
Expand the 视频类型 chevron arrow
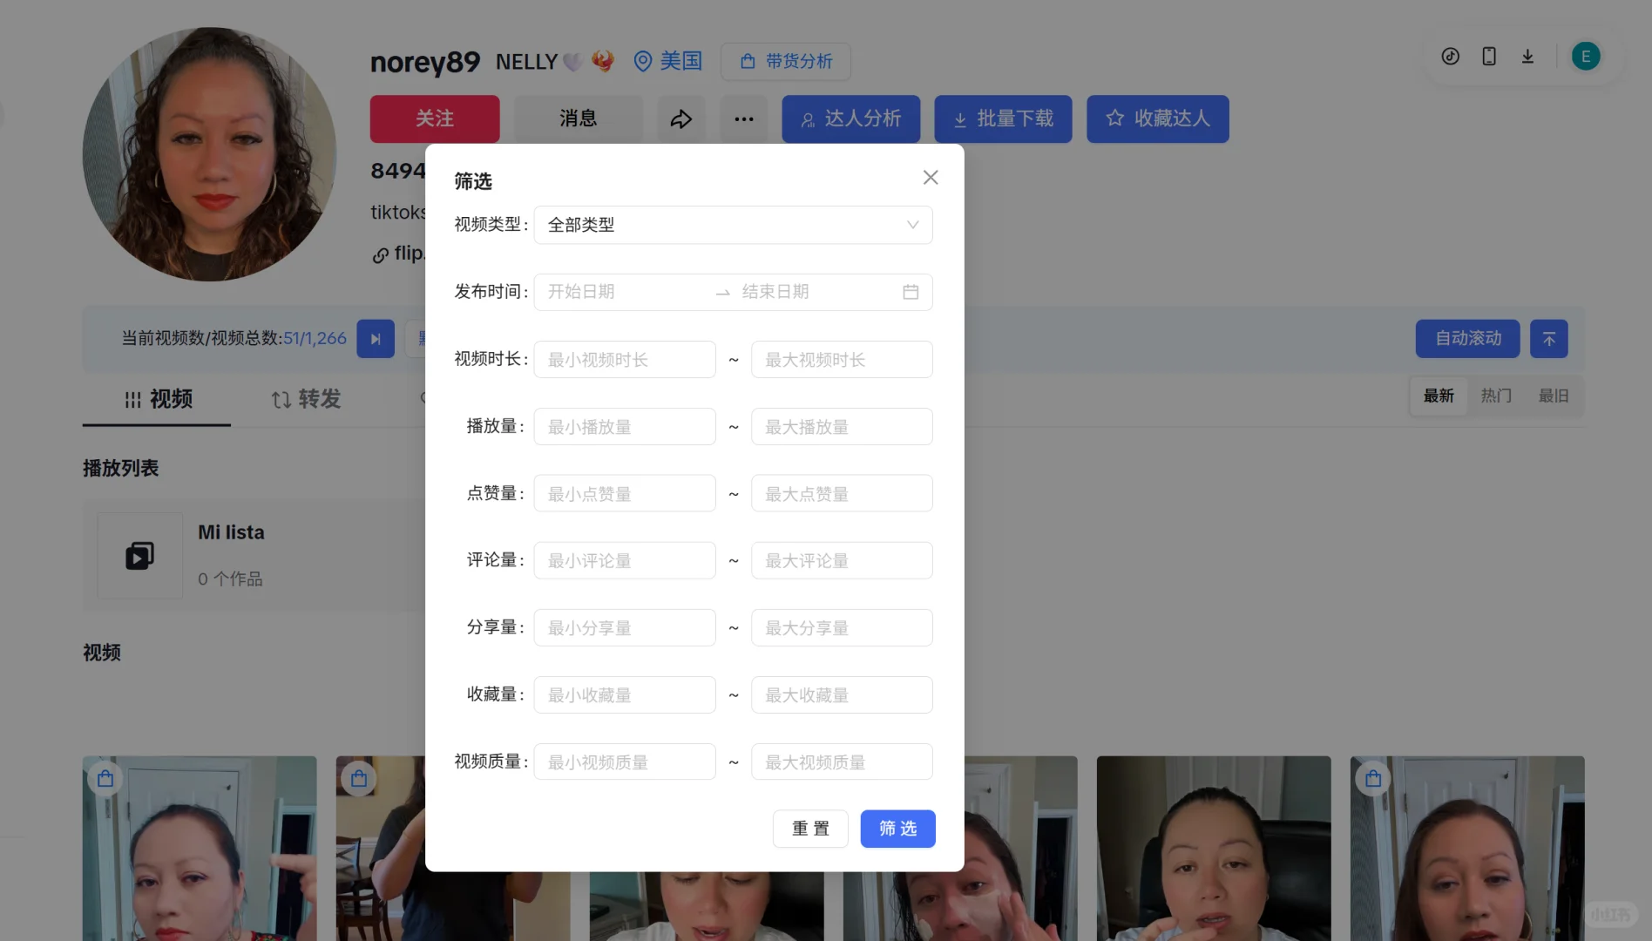click(913, 225)
